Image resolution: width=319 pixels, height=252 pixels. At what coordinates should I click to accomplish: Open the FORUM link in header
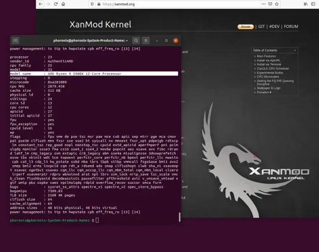click(x=291, y=26)
